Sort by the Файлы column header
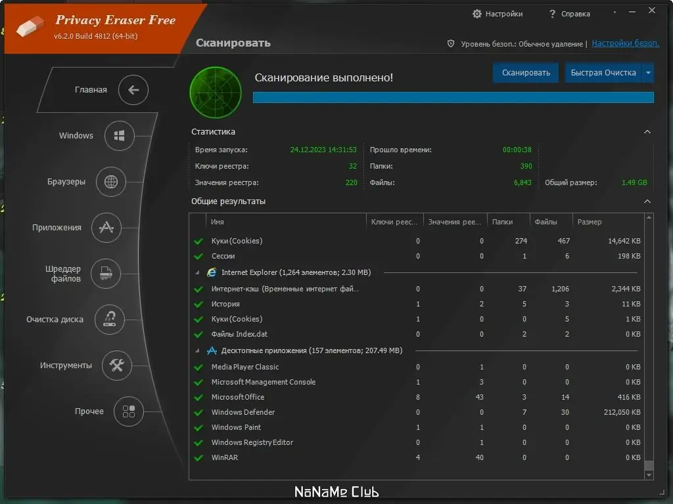This screenshot has width=673, height=504. coord(551,222)
